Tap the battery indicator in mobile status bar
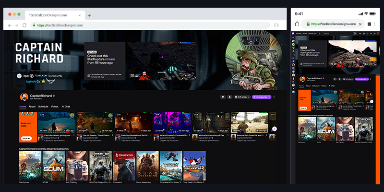This screenshot has width=384, height=192. [372, 14]
